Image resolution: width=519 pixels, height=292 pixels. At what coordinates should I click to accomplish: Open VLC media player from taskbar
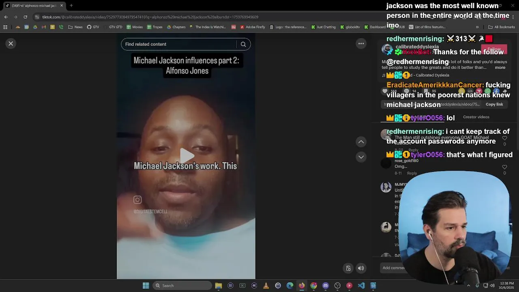click(x=266, y=286)
